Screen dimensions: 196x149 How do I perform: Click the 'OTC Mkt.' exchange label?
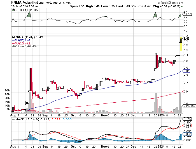coord(65,3)
